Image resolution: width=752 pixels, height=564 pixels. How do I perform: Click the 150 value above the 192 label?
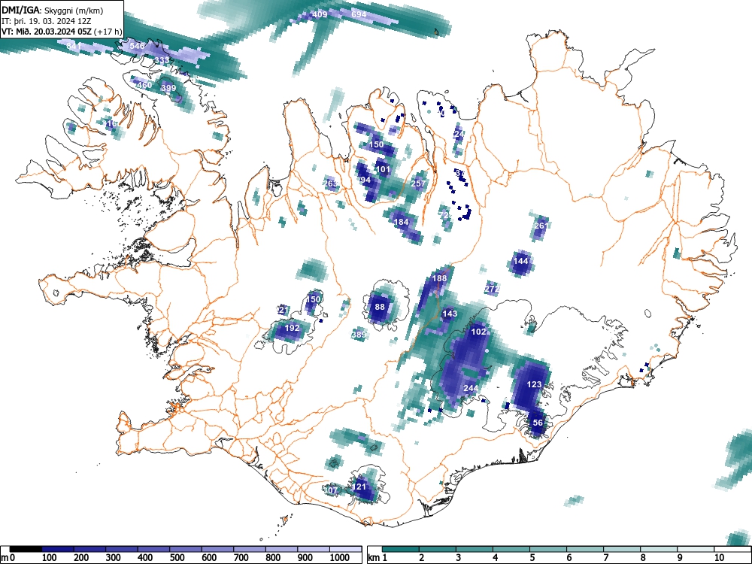(x=313, y=299)
